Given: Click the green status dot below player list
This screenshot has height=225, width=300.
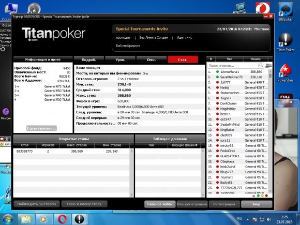Looking at the screenshot, I should click(258, 196).
